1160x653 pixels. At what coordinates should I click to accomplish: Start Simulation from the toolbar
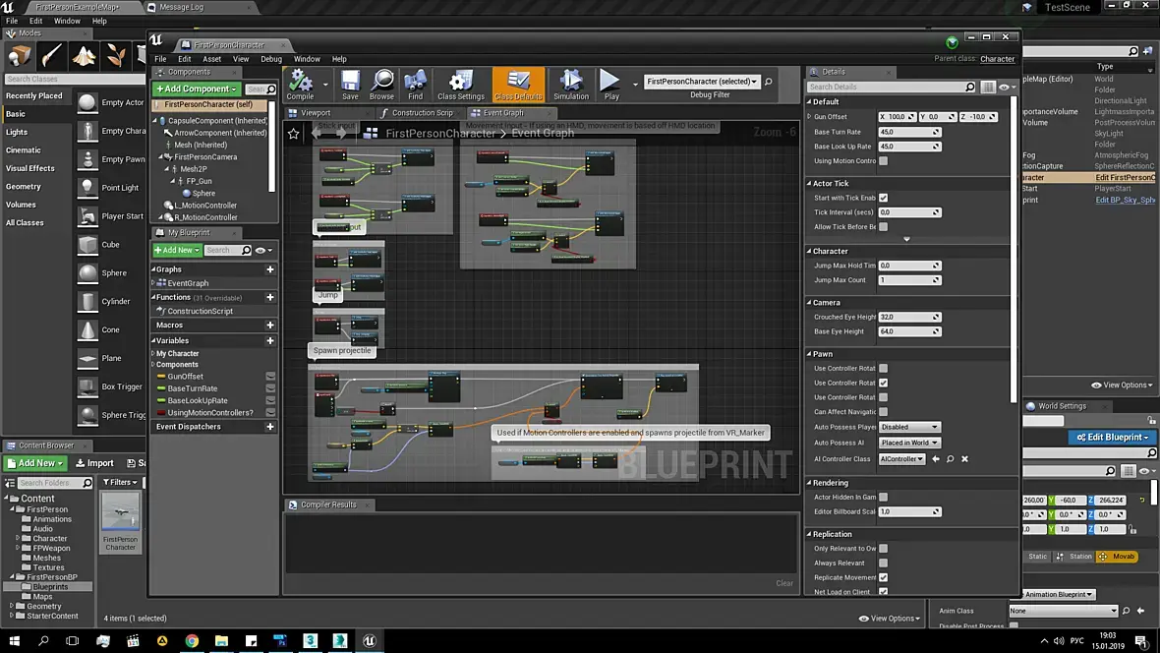(x=570, y=82)
